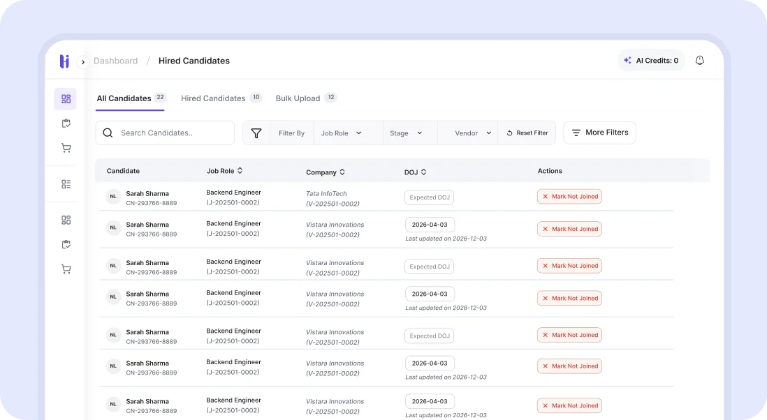Switch to the Hired Candidates tab
The height and width of the screenshot is (420, 767).
click(x=213, y=98)
